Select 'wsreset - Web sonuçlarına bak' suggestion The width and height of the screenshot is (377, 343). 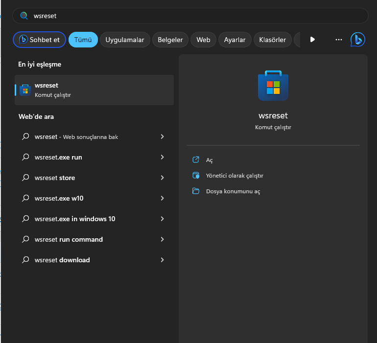[x=94, y=137]
